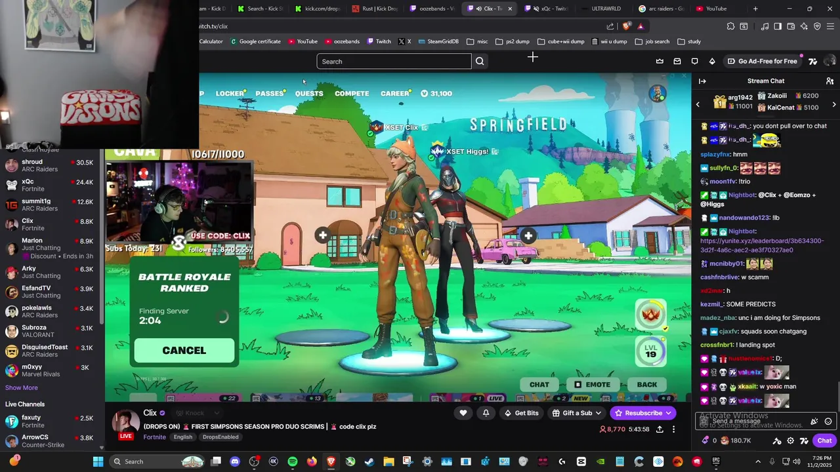Open the Twitch Prime loot crown icon
The width and height of the screenshot is (840, 472).
660,61
